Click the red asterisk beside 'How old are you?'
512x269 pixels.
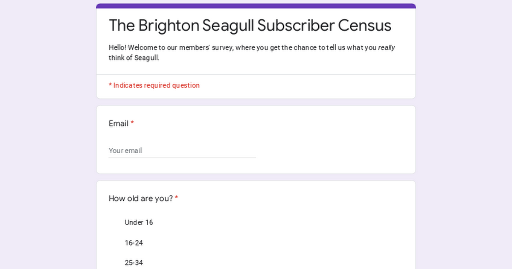[x=177, y=199]
